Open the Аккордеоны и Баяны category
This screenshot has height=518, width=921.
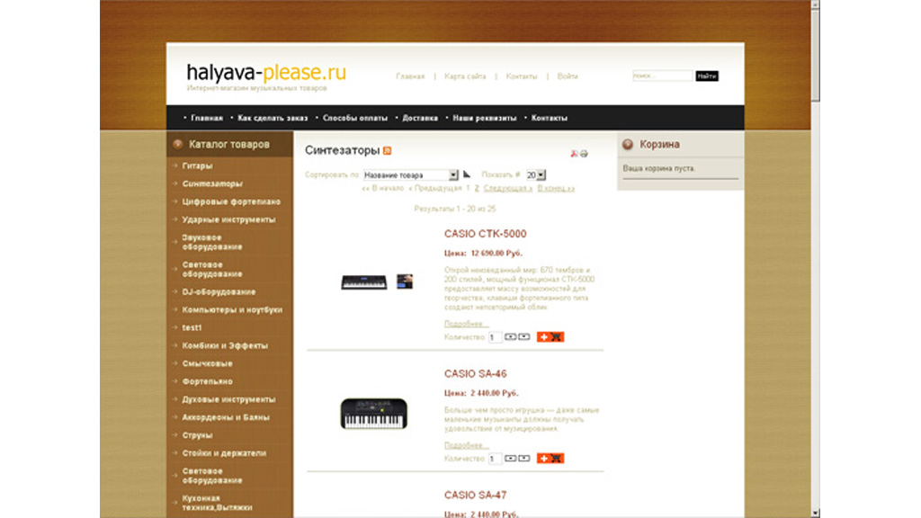[226, 417]
